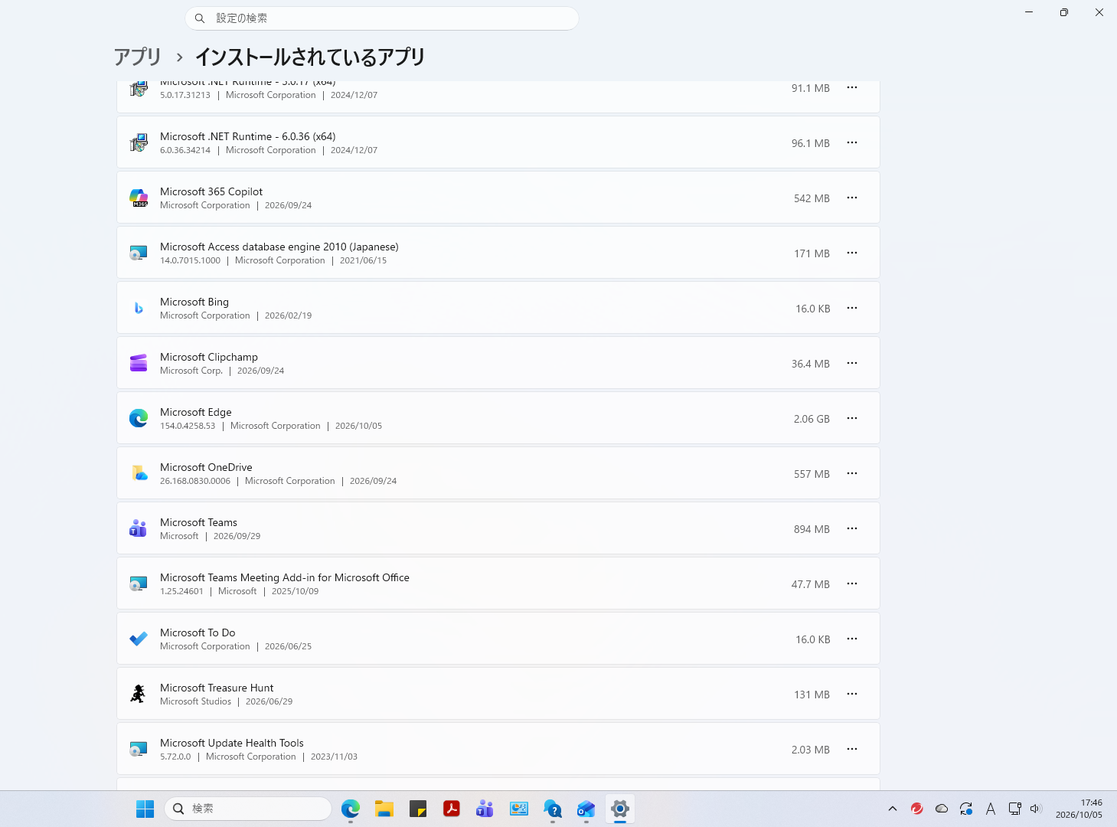This screenshot has width=1117, height=827.
Task: Open the three-dot menu for Microsoft Update Health Tools
Action: click(852, 749)
